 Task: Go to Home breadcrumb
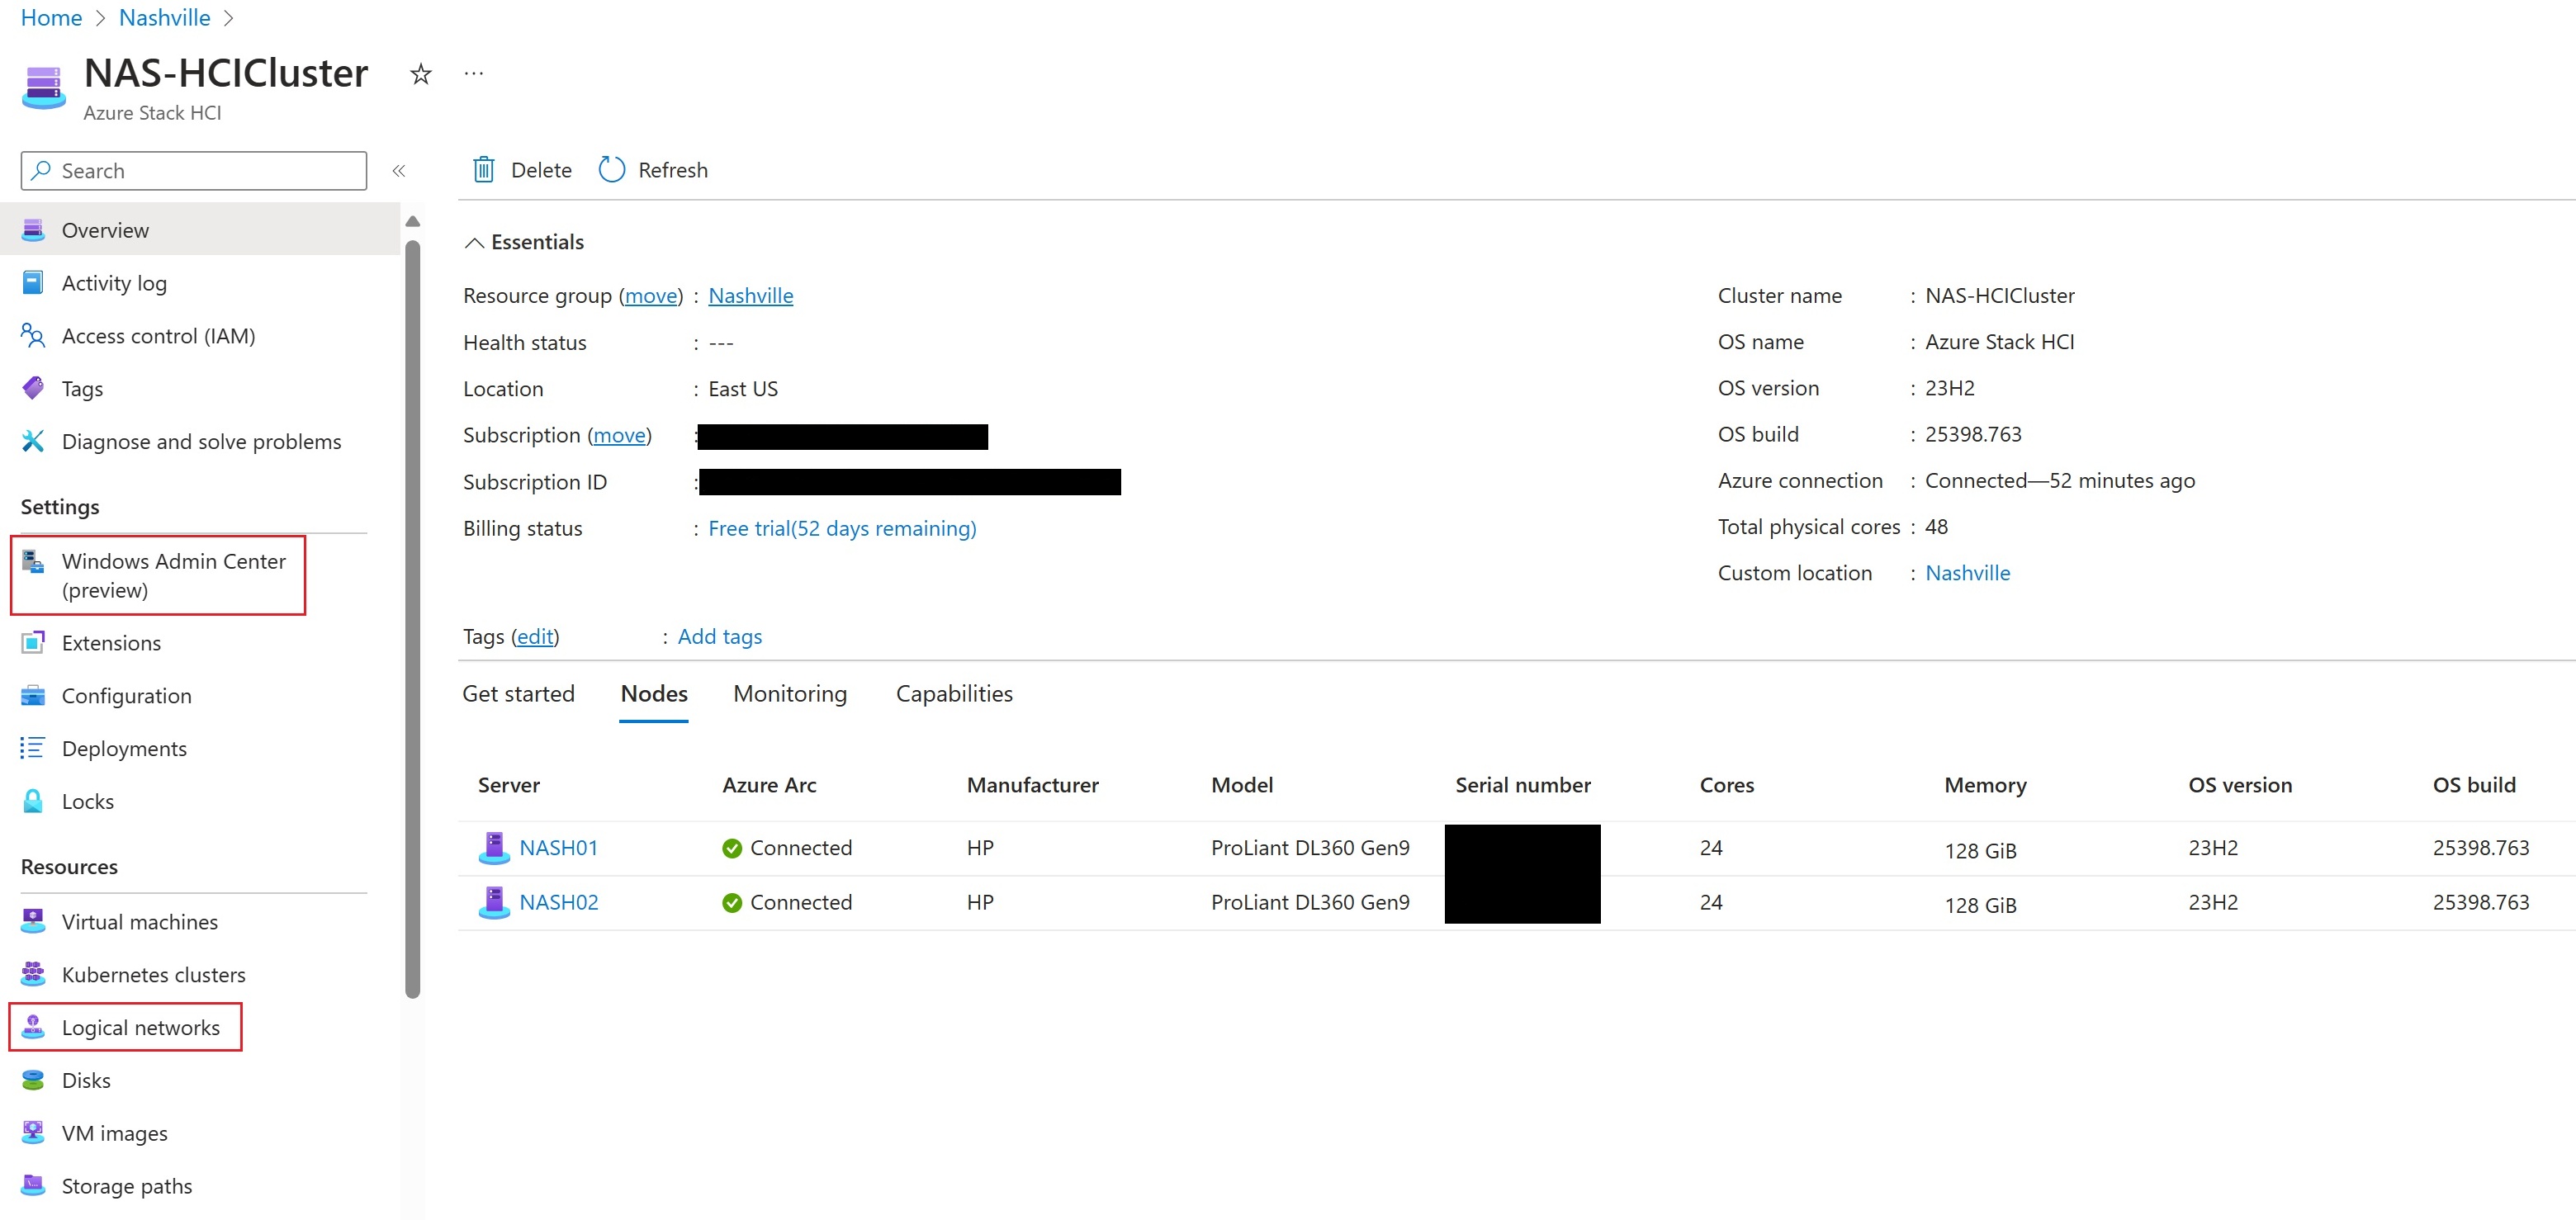pos(51,17)
